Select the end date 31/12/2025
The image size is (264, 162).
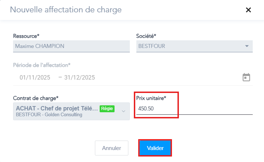coord(79,77)
